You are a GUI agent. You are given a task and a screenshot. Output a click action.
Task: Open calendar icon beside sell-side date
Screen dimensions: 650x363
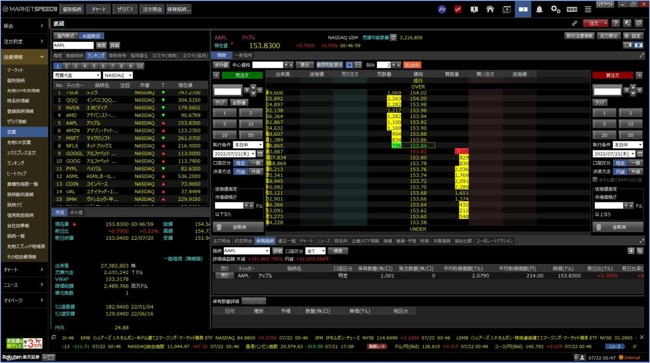(x=259, y=154)
